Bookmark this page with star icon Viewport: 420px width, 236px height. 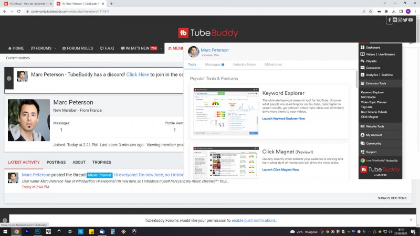coord(371,11)
